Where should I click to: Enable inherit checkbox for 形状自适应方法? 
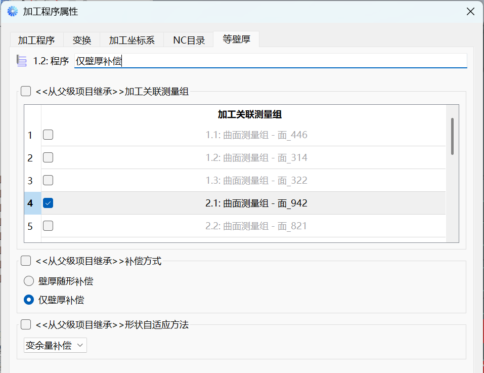point(26,324)
